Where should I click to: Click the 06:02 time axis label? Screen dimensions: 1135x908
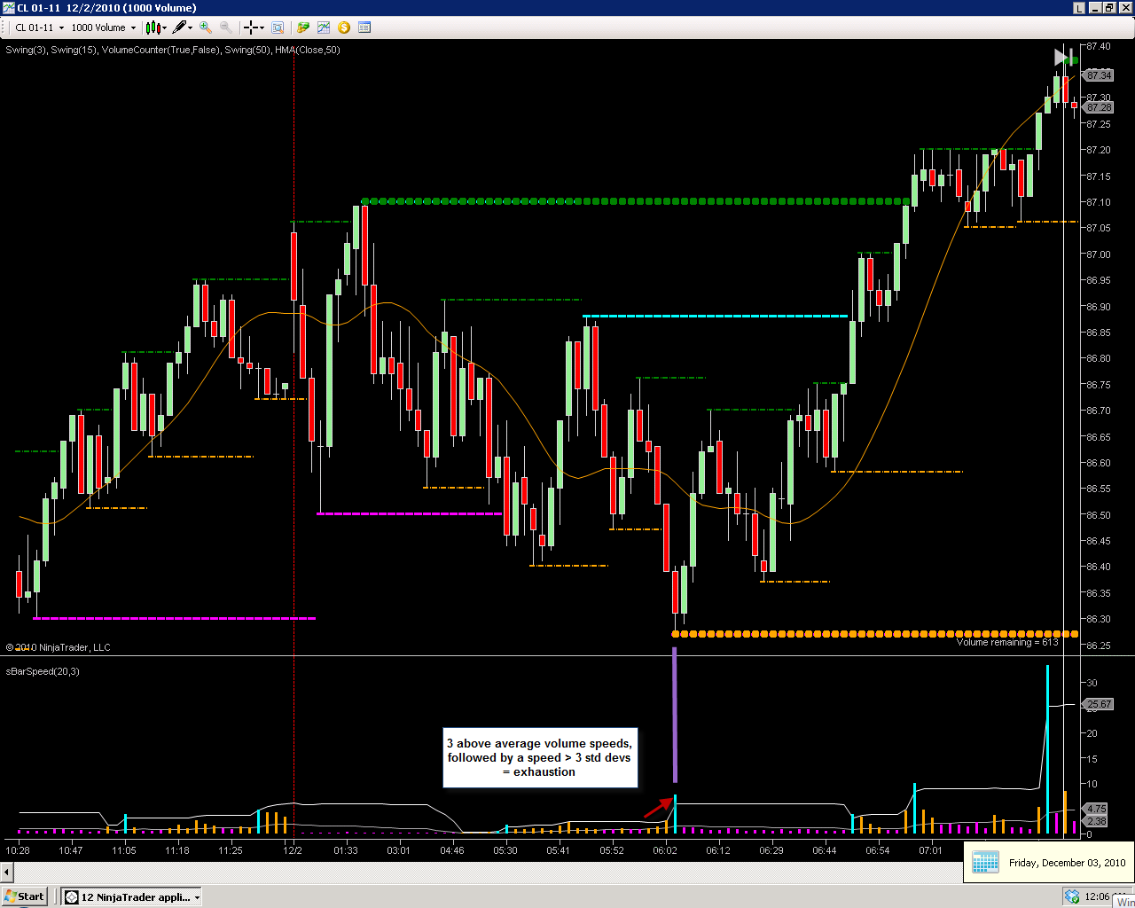click(665, 850)
